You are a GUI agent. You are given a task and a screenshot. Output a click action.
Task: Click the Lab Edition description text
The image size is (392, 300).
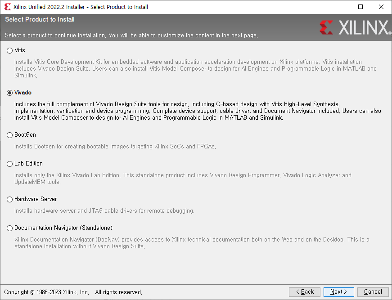183,179
